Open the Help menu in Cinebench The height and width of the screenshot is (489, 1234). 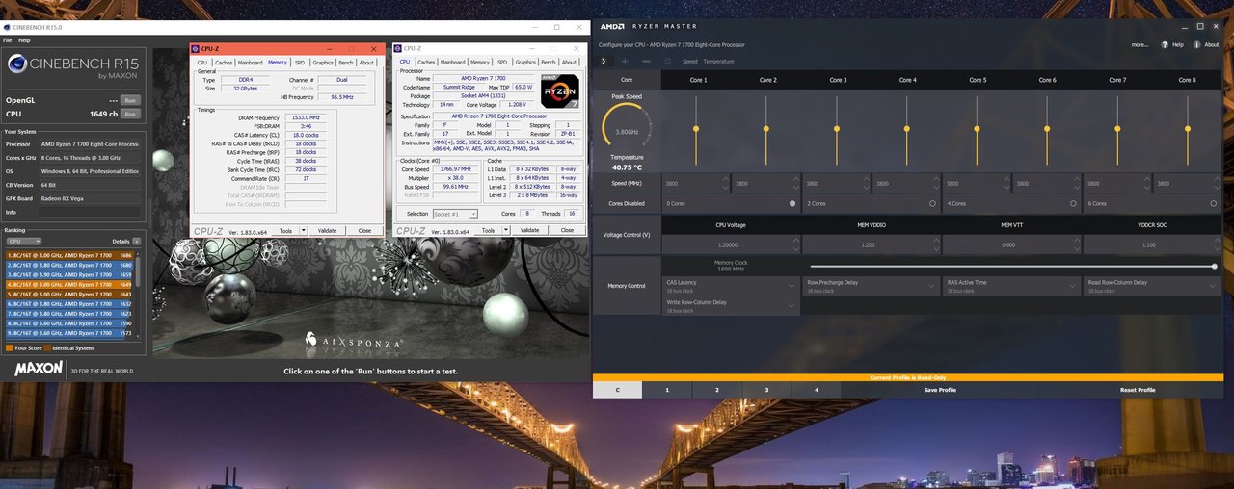click(24, 40)
